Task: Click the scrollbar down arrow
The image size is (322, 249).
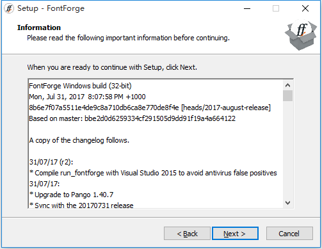Action: click(287, 202)
